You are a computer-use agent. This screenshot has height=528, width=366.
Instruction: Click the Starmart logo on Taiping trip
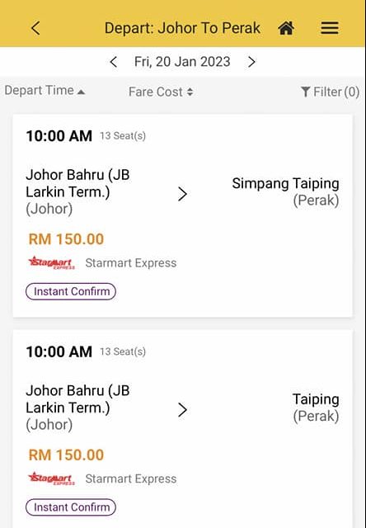(x=51, y=478)
